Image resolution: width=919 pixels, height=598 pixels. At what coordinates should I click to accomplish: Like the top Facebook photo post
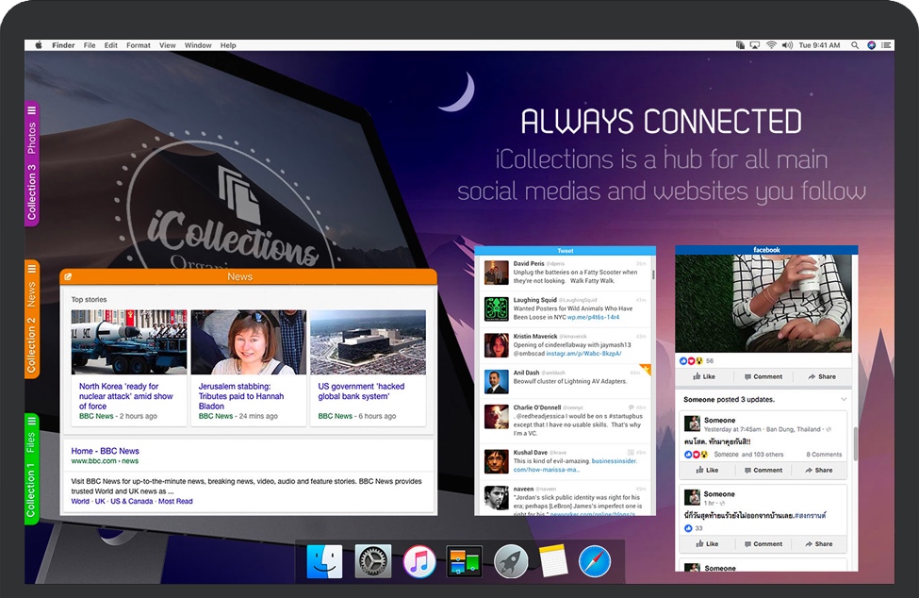(x=705, y=376)
